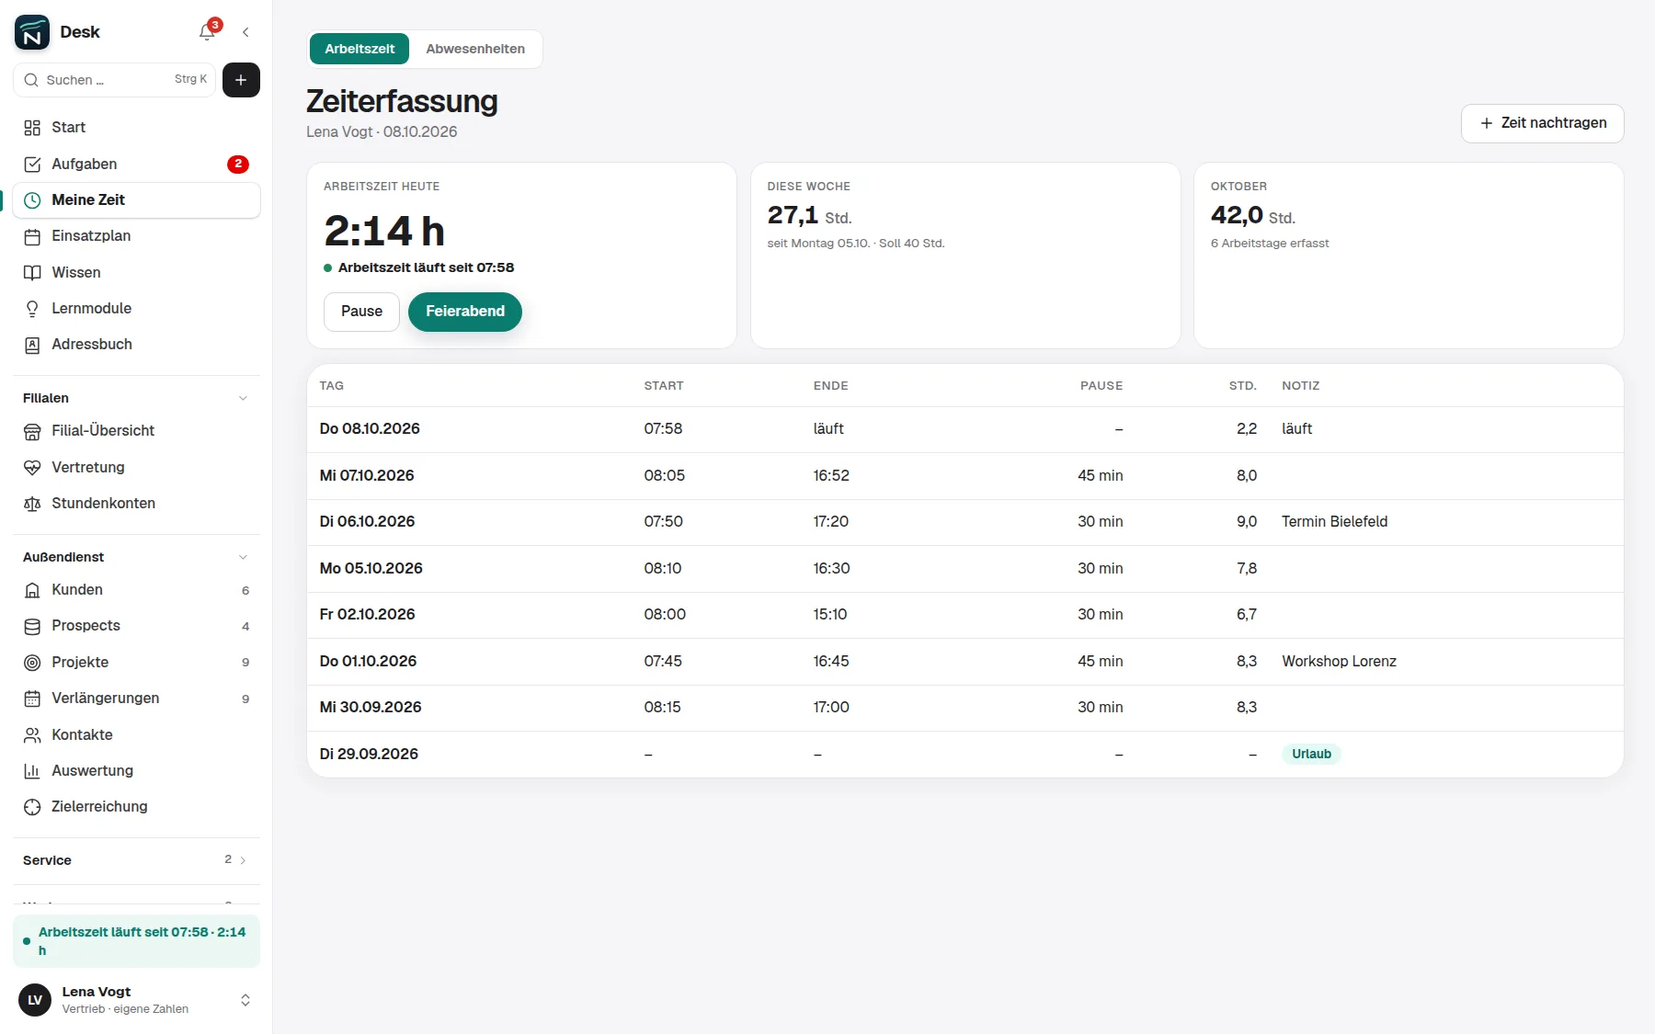This screenshot has width=1655, height=1034.
Task: Click the Workshop Lorenz note
Action: tap(1339, 662)
